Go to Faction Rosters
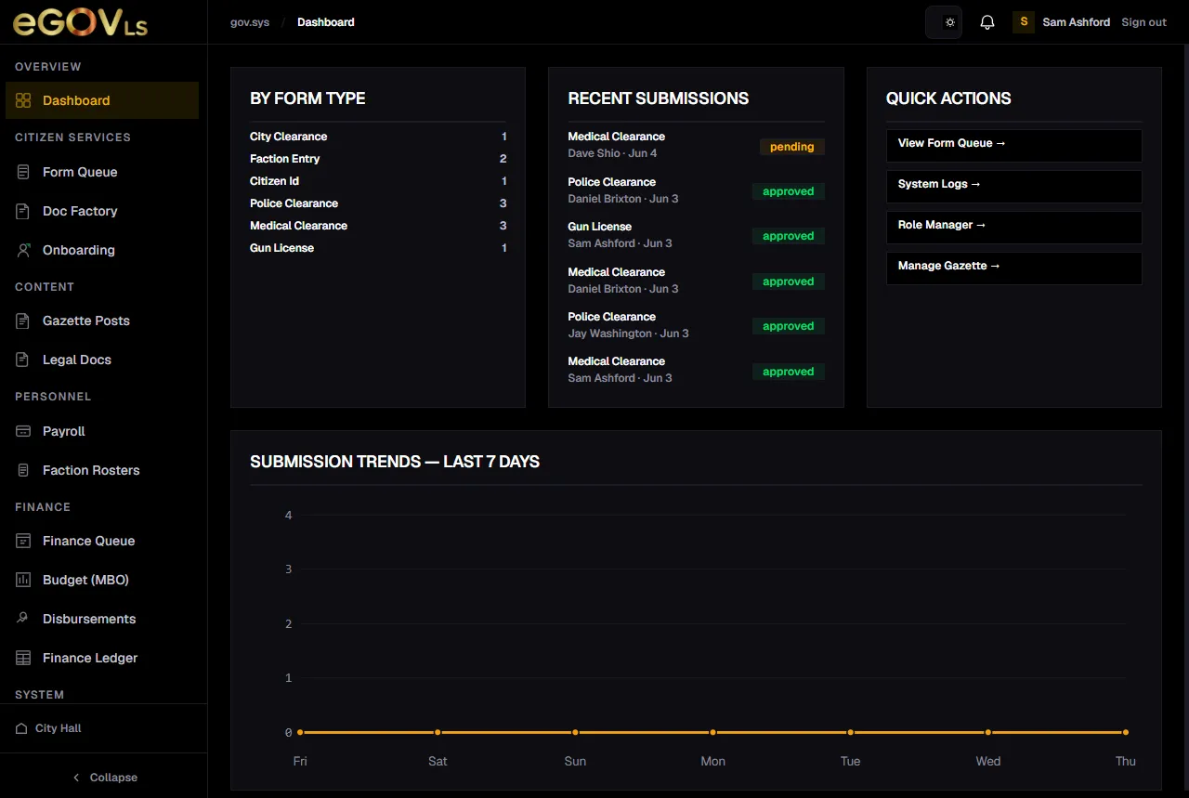This screenshot has height=798, width=1189. click(x=102, y=470)
